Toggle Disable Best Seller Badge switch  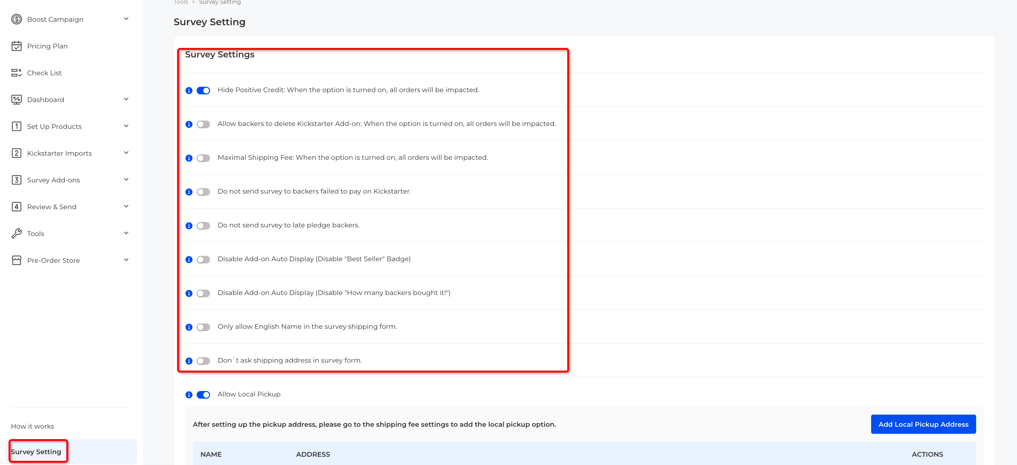click(203, 260)
